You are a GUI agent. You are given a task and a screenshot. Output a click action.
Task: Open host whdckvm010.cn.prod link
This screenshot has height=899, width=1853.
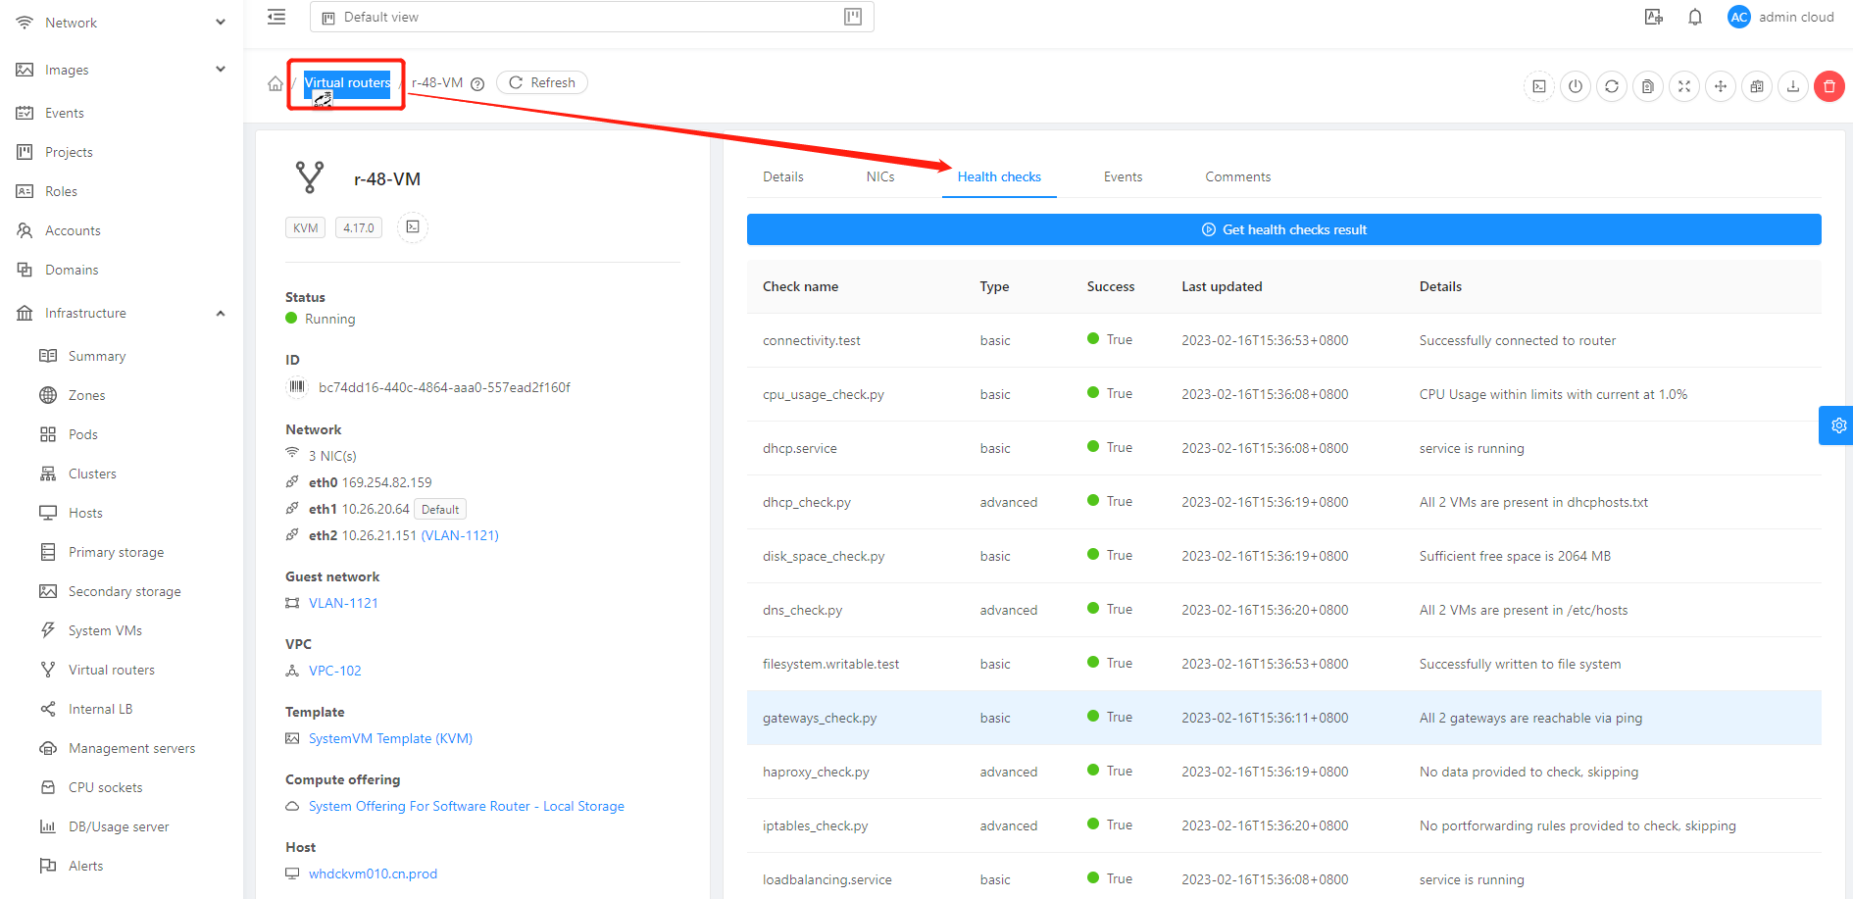(373, 874)
